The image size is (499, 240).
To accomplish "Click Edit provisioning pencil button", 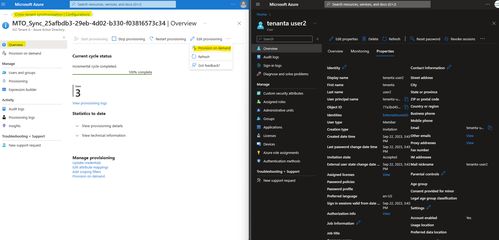I will (x=206, y=39).
